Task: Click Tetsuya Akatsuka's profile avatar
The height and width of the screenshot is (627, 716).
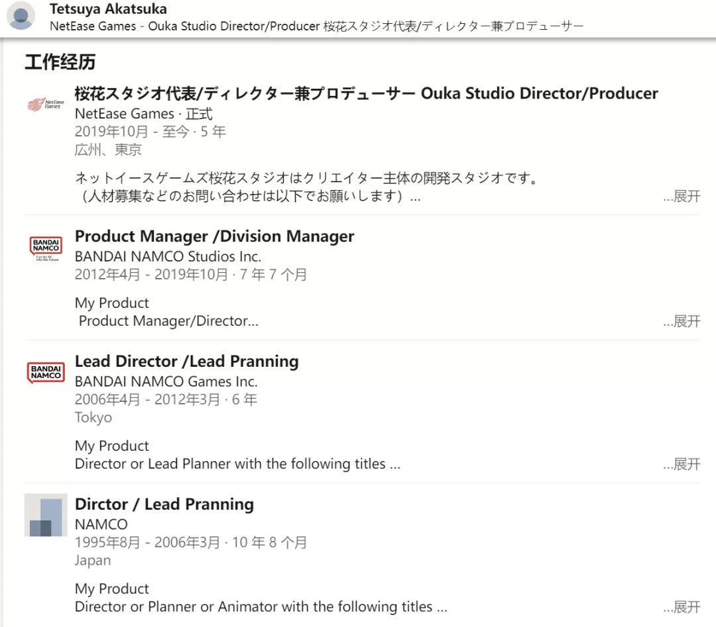Action: pos(21,15)
